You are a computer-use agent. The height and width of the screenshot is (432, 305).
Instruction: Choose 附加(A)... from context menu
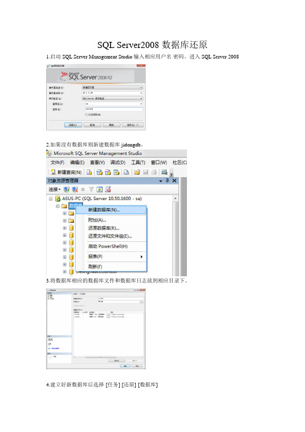coord(111,220)
